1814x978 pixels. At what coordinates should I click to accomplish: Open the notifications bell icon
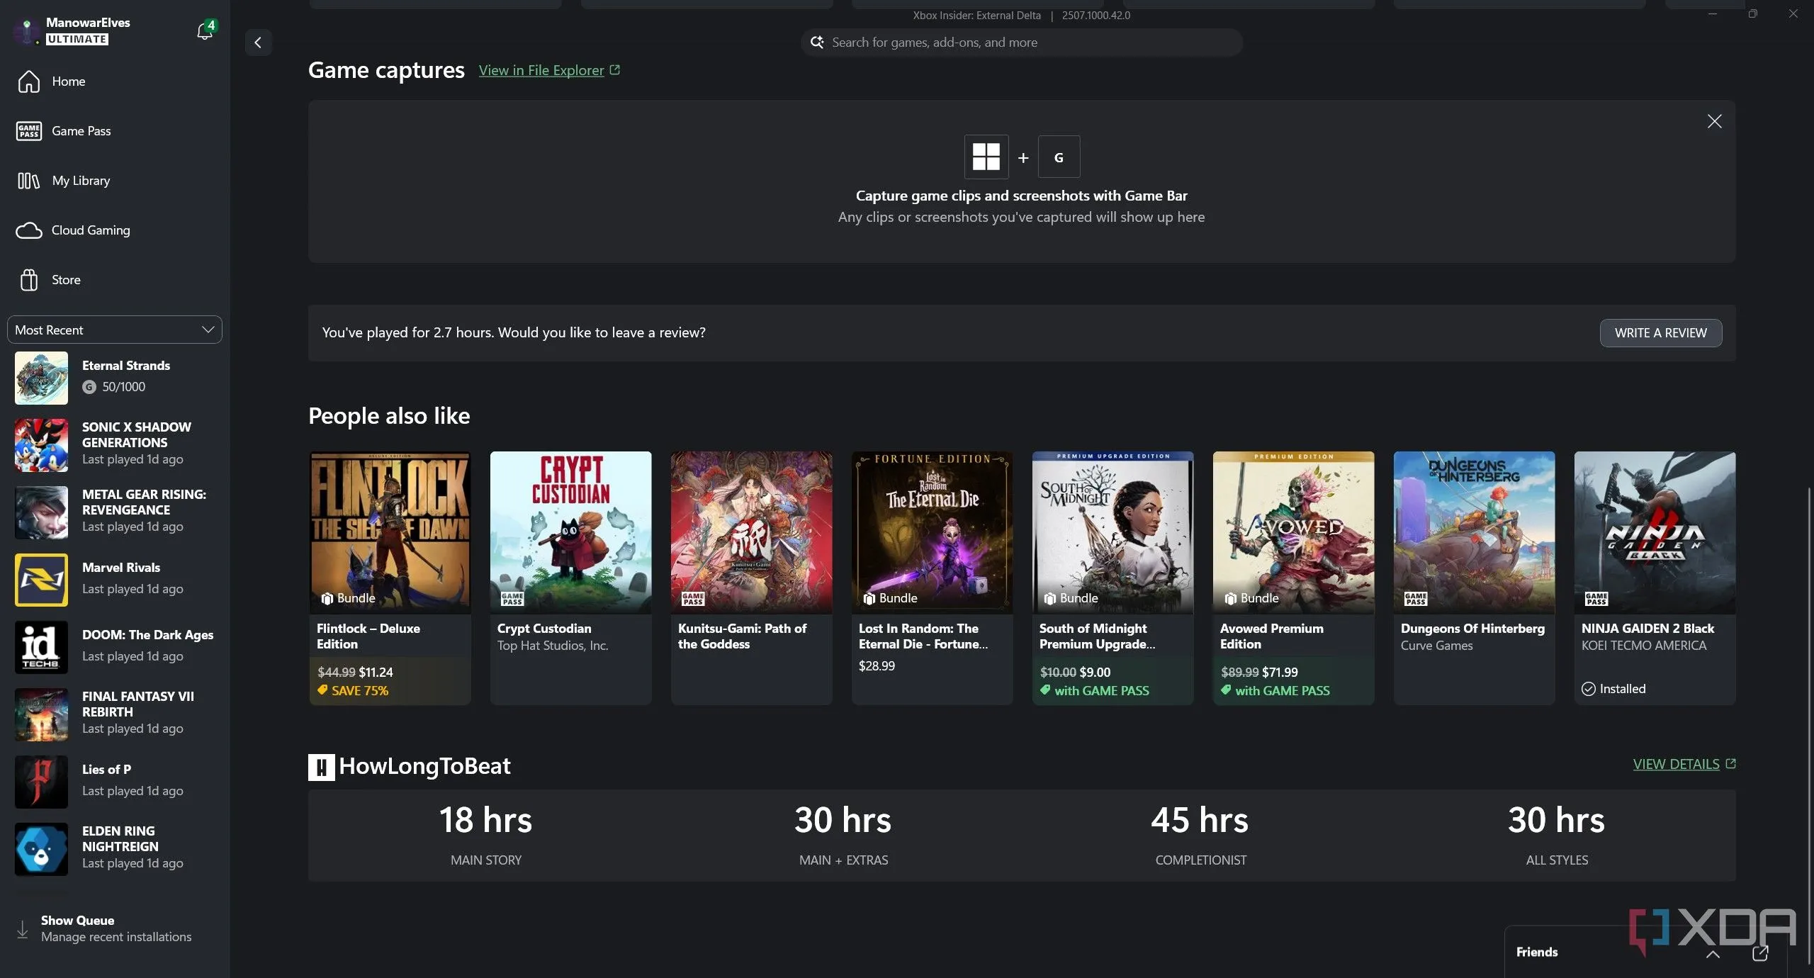click(x=205, y=30)
